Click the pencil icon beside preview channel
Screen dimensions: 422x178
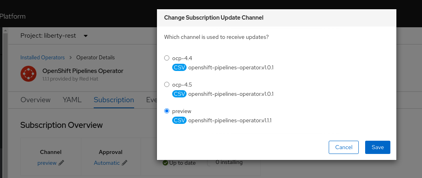tap(61, 163)
